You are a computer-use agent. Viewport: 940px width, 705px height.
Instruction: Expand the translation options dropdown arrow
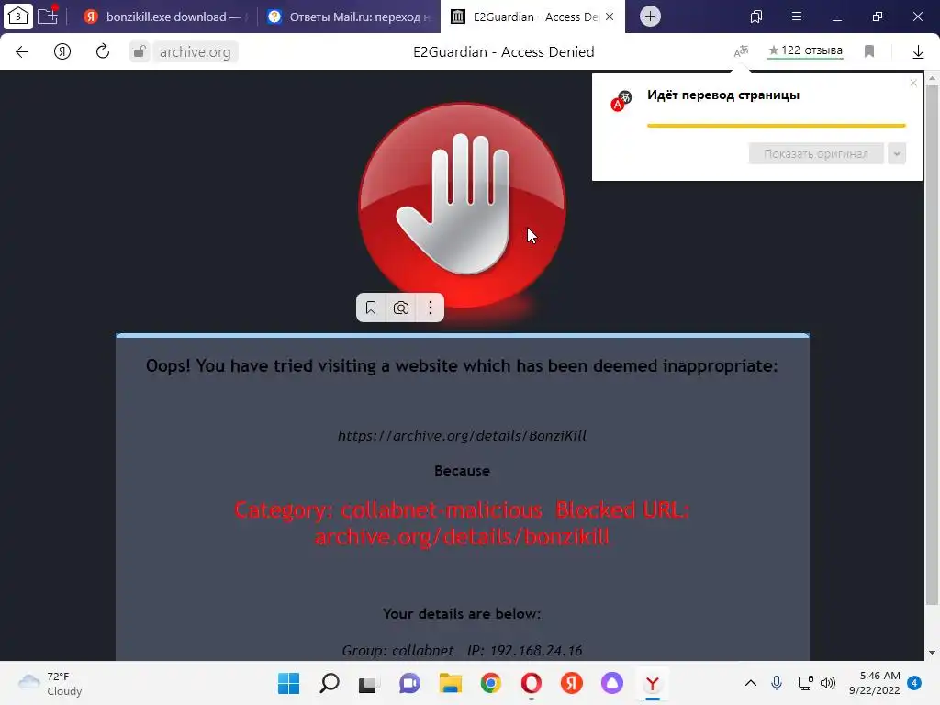(897, 153)
